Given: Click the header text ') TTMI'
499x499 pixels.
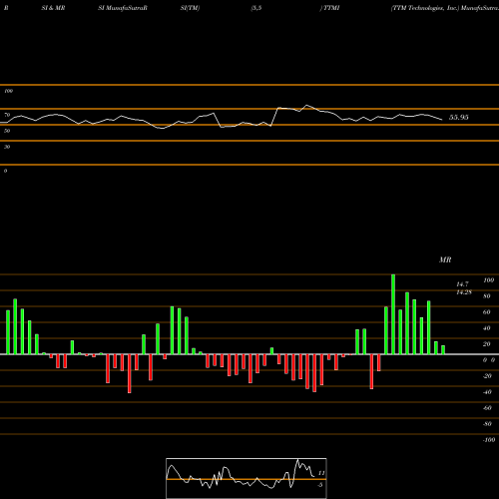Looking at the screenshot, I should pyautogui.click(x=329, y=8).
